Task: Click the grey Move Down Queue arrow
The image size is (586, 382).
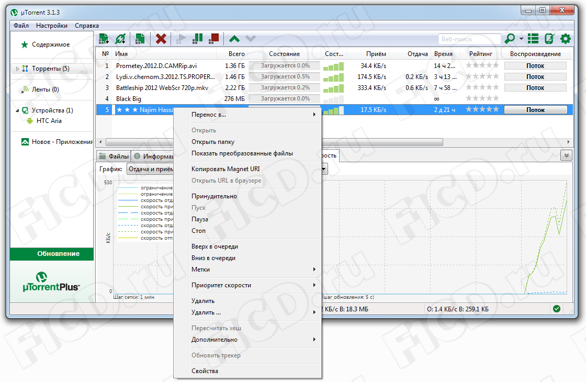Action: pos(251,39)
